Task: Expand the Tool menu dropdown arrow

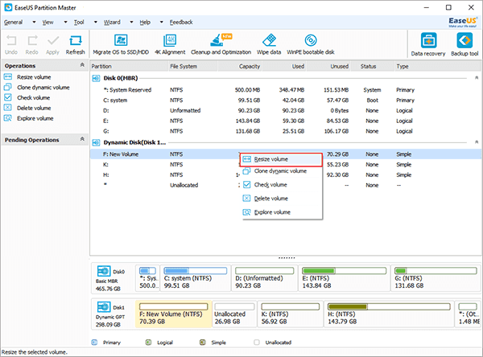Action: point(96,23)
